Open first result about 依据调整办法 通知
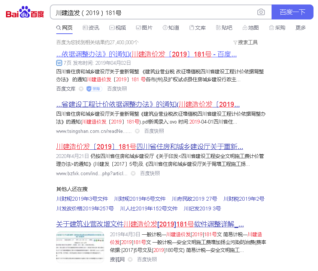The width and height of the screenshot is (318, 271). (x=146, y=54)
